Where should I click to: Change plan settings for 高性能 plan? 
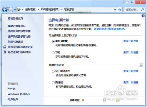[131, 82]
